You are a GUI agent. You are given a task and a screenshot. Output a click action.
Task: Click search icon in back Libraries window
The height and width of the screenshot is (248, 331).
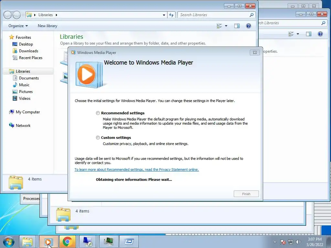coord(323,23)
